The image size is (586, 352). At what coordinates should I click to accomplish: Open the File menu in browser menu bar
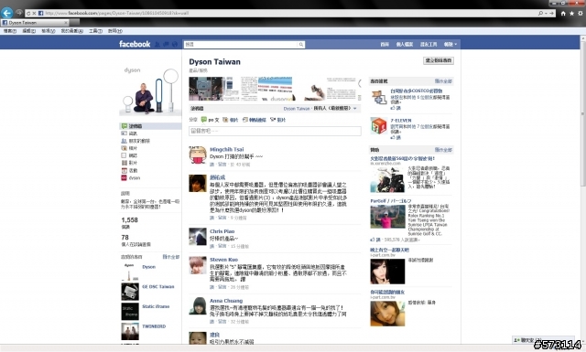pos(10,31)
